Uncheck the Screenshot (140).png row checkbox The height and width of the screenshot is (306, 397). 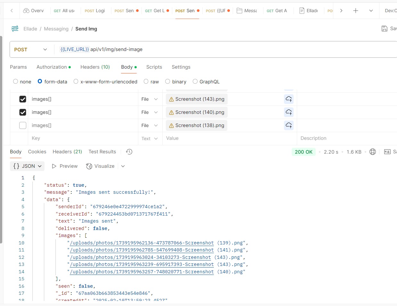(23, 112)
